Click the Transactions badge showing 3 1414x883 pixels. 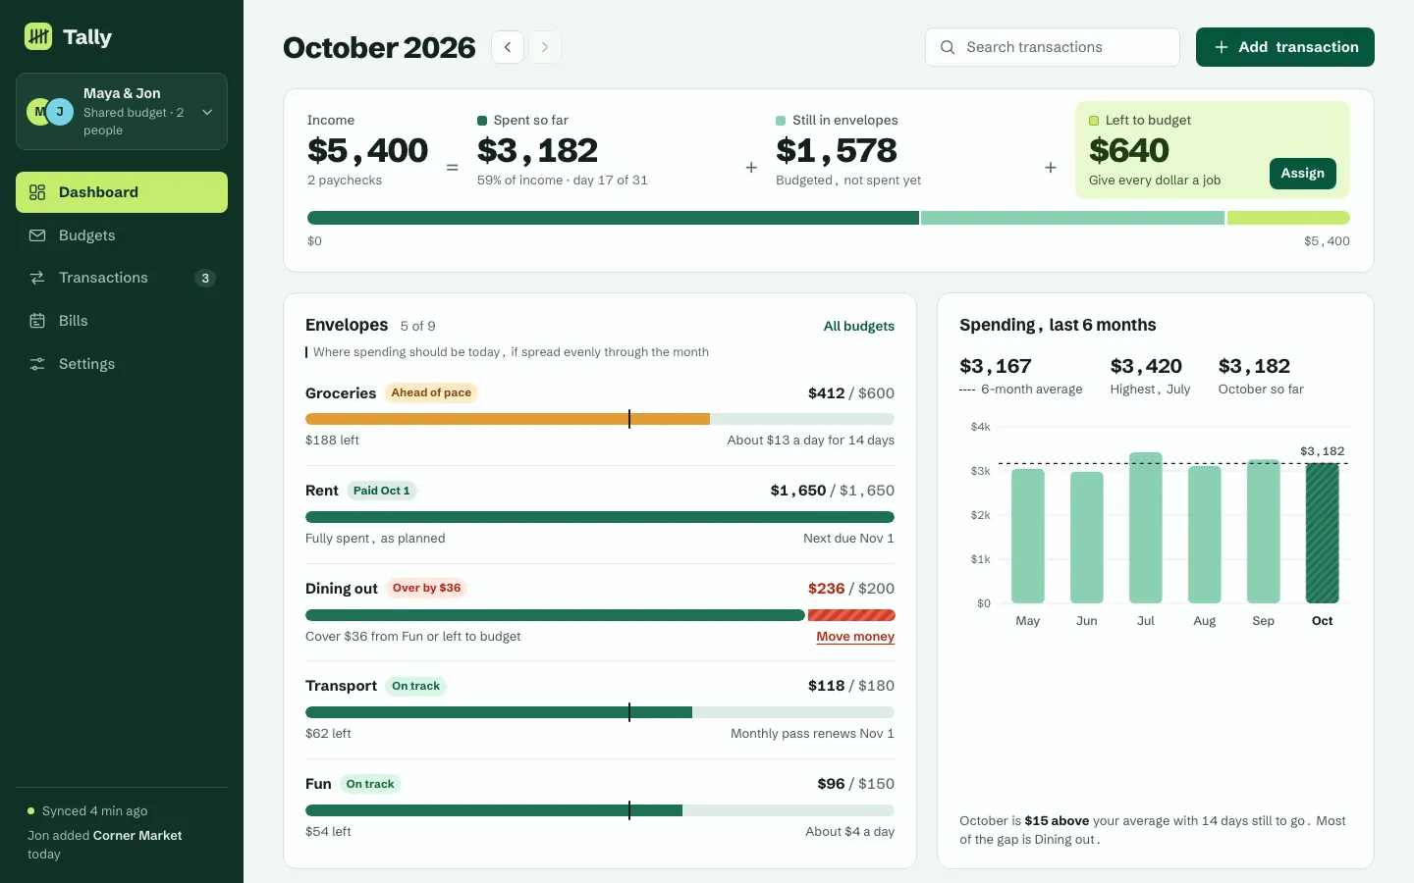click(x=205, y=278)
